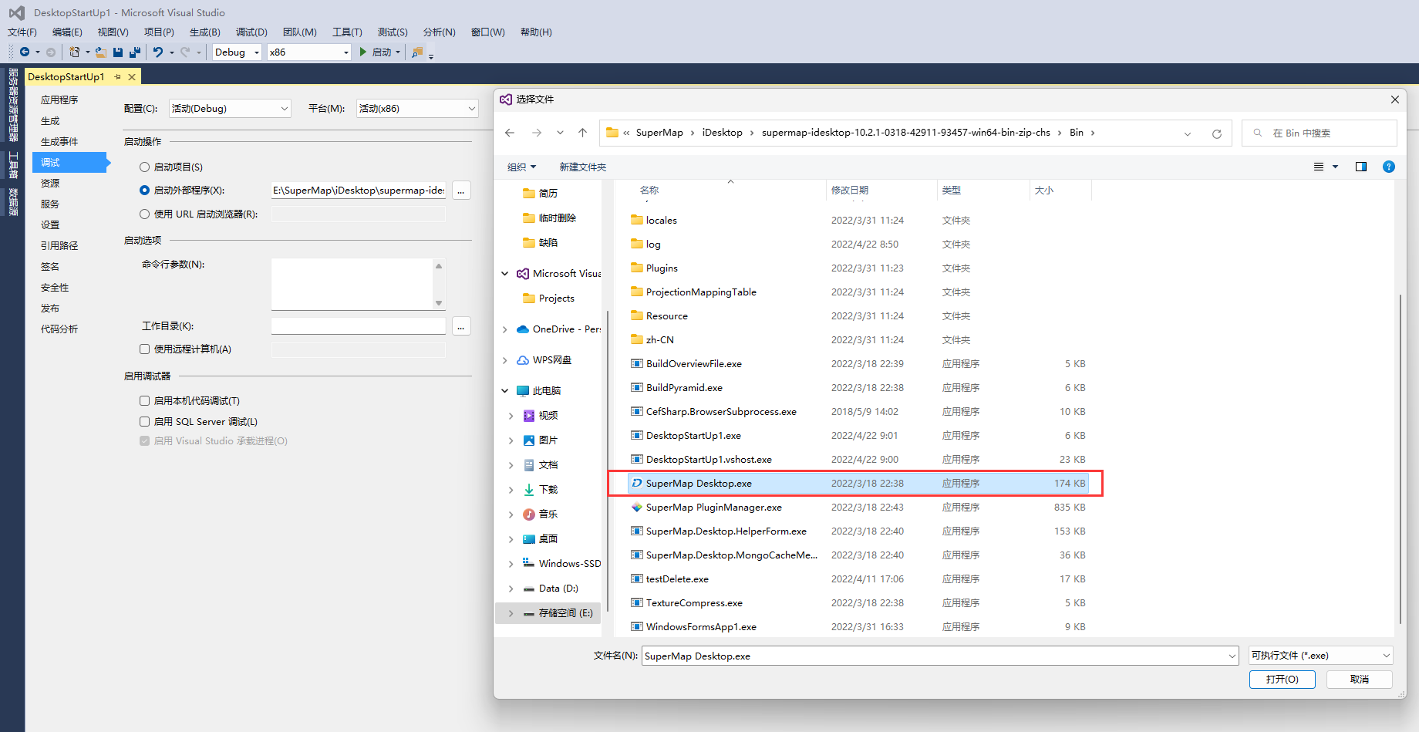Open the 可执行文件 (*.exe) filter dropdown

pos(1321,656)
